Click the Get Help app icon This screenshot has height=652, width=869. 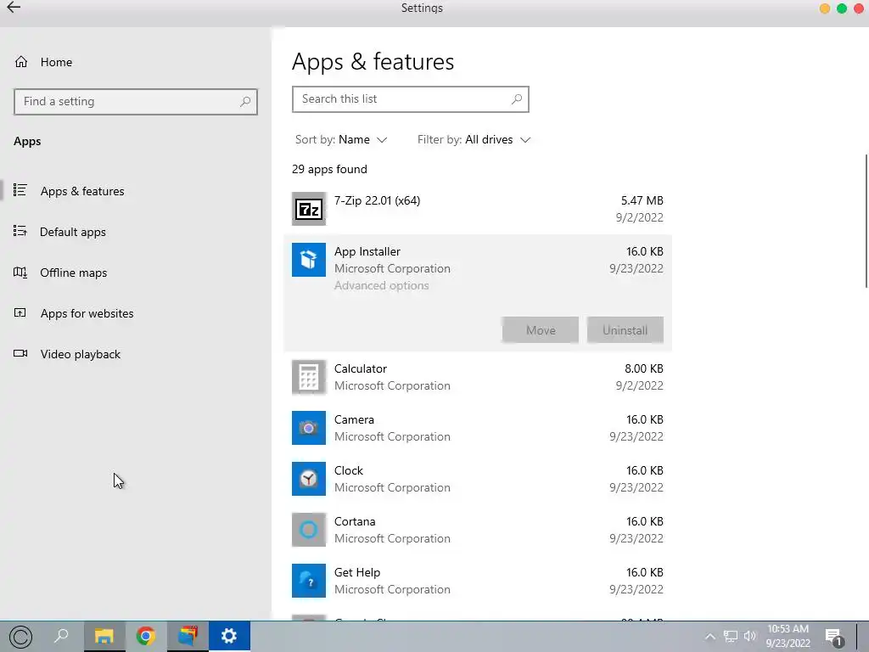309,581
